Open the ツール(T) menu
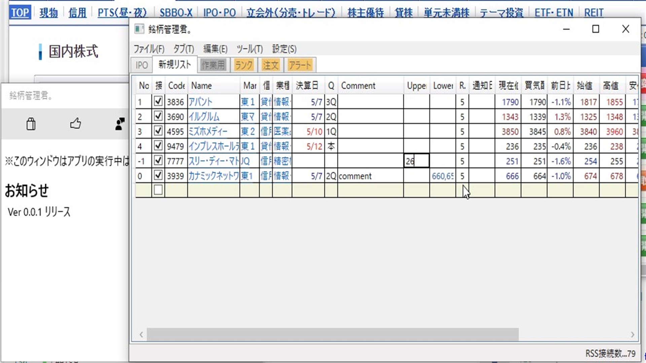646x363 pixels. click(249, 49)
